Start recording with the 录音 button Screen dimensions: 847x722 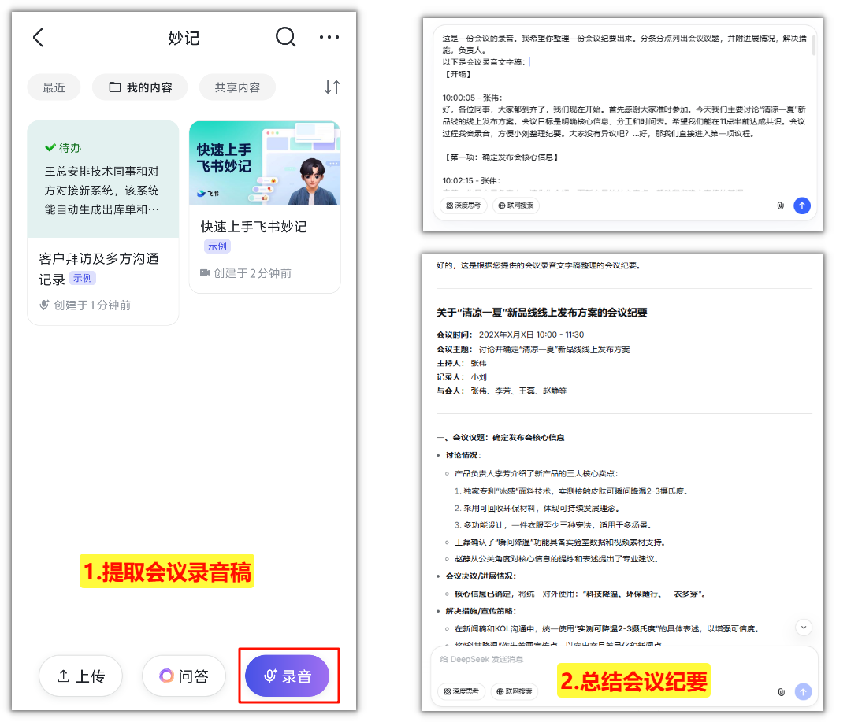click(288, 676)
